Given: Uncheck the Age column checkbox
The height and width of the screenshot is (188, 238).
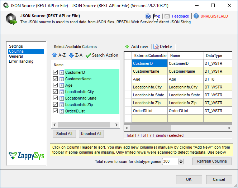Looking at the screenshot, I should pos(56,85).
